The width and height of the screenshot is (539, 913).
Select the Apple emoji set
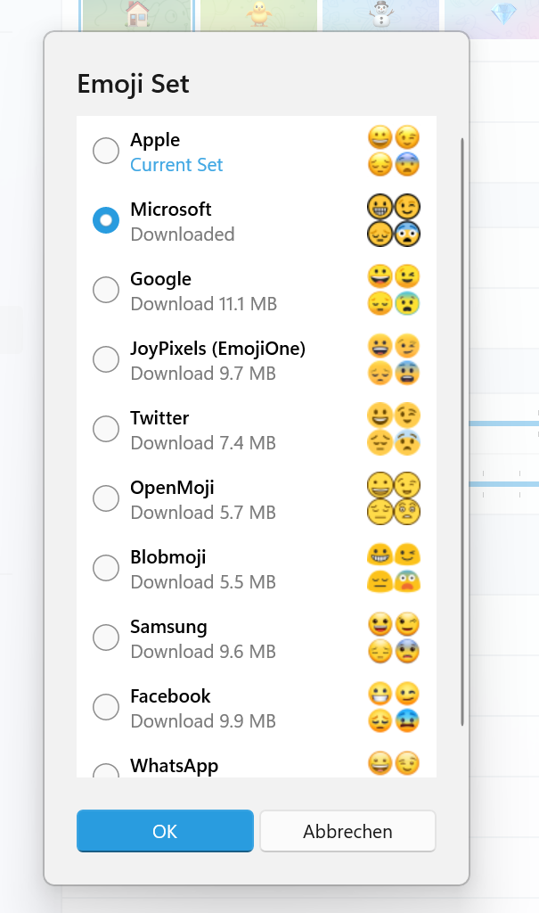tap(106, 150)
